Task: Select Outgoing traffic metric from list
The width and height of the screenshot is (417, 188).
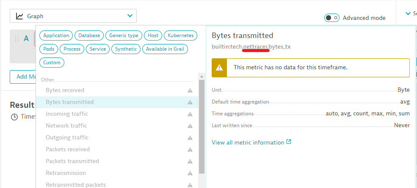Action: tap(67, 137)
